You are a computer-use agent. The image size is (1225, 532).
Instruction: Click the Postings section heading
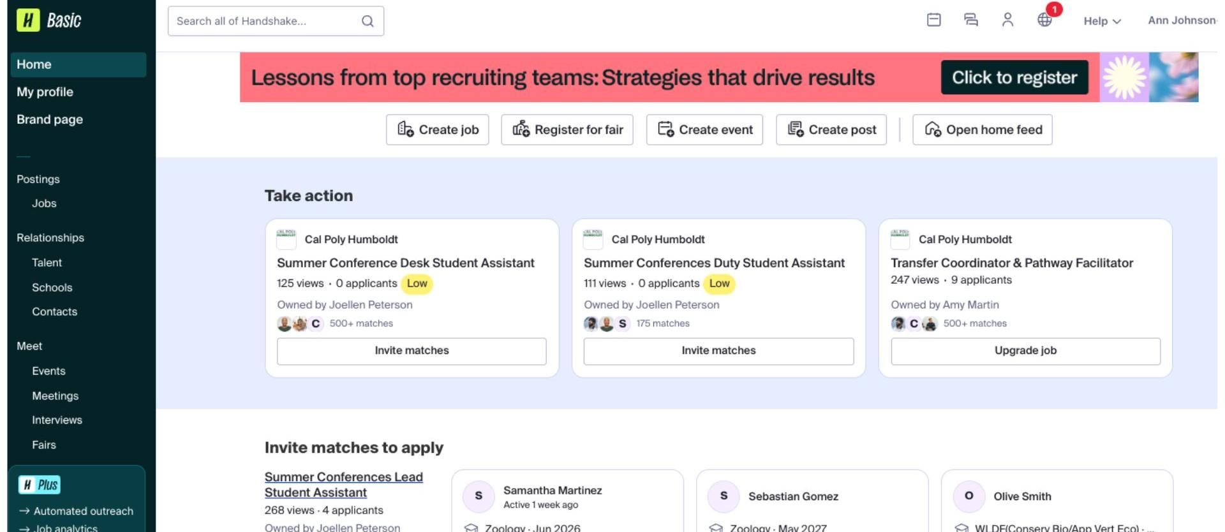point(38,179)
